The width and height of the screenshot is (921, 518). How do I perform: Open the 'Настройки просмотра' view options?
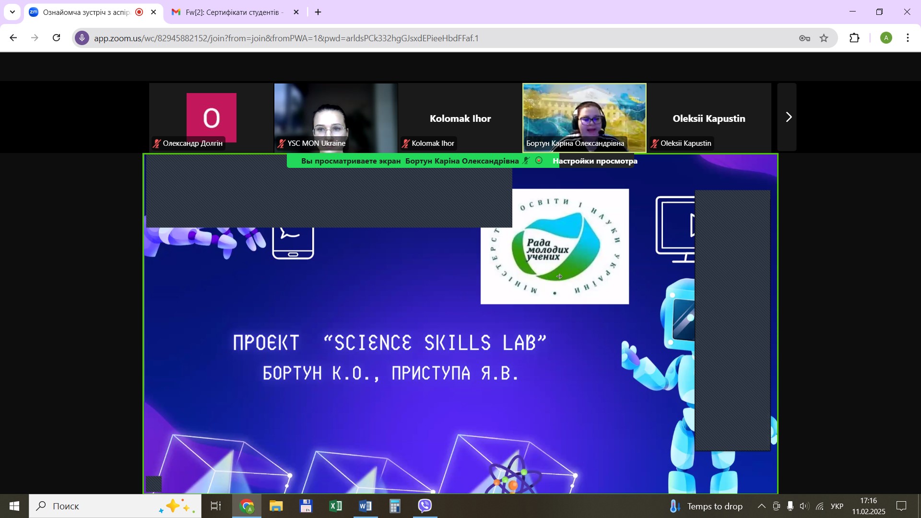[x=595, y=161]
